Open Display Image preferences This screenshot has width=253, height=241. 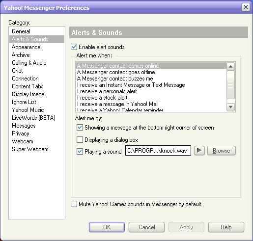click(x=37, y=94)
